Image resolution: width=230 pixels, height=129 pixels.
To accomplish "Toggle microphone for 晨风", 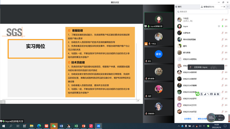I will click(223, 46).
